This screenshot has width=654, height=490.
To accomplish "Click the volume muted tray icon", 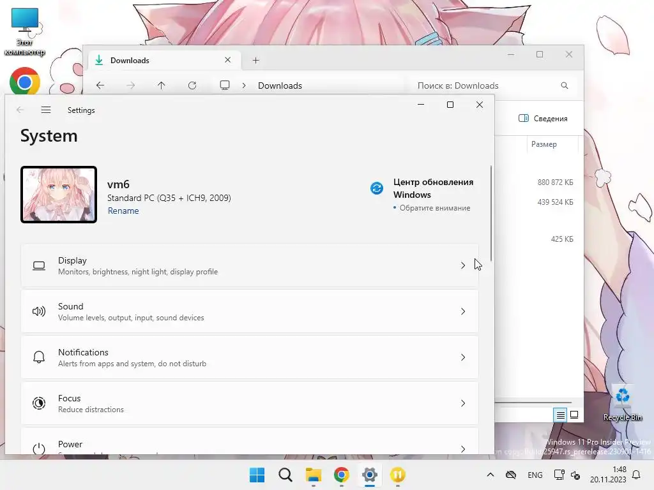I will point(575,475).
